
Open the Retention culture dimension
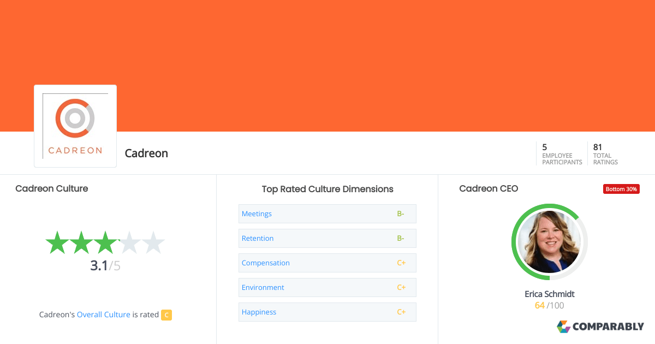coord(327,238)
